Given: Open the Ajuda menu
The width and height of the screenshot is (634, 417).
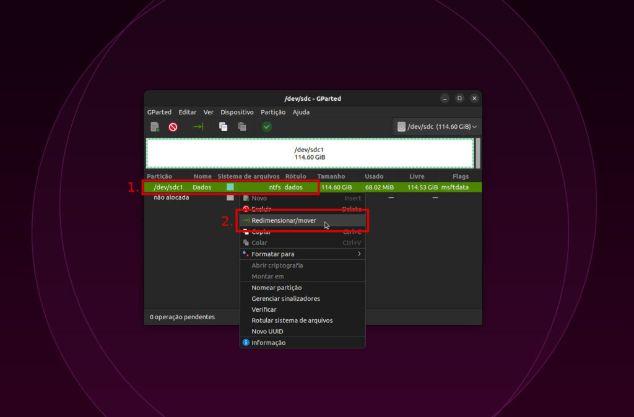Looking at the screenshot, I should pyautogui.click(x=301, y=113).
